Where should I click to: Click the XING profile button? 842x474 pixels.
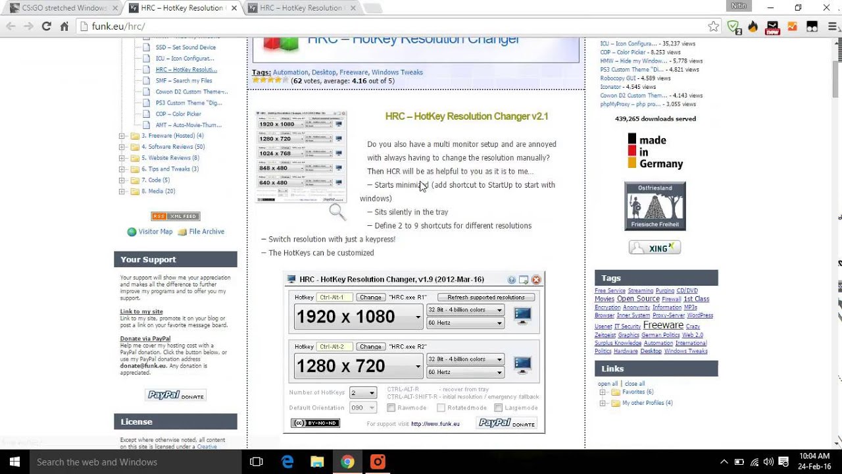tap(655, 248)
